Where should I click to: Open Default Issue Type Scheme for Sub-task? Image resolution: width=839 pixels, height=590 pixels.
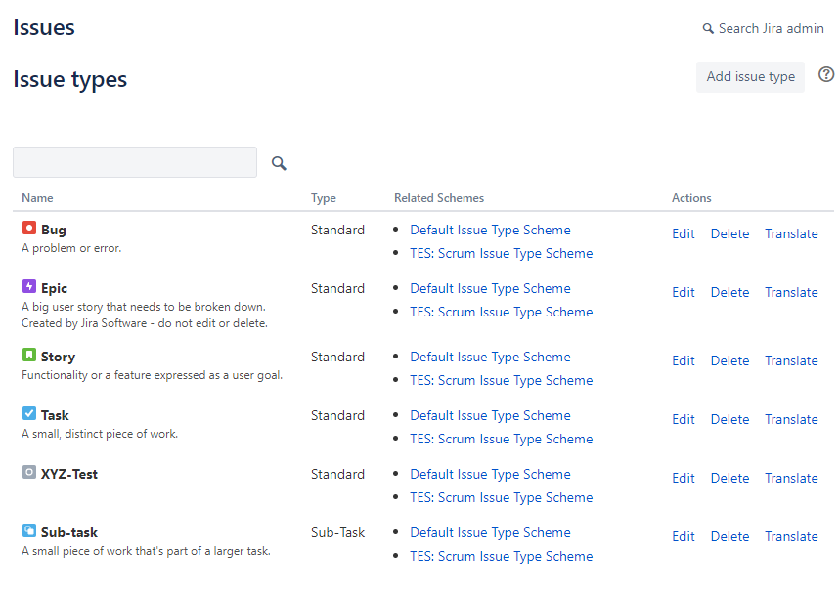click(490, 533)
